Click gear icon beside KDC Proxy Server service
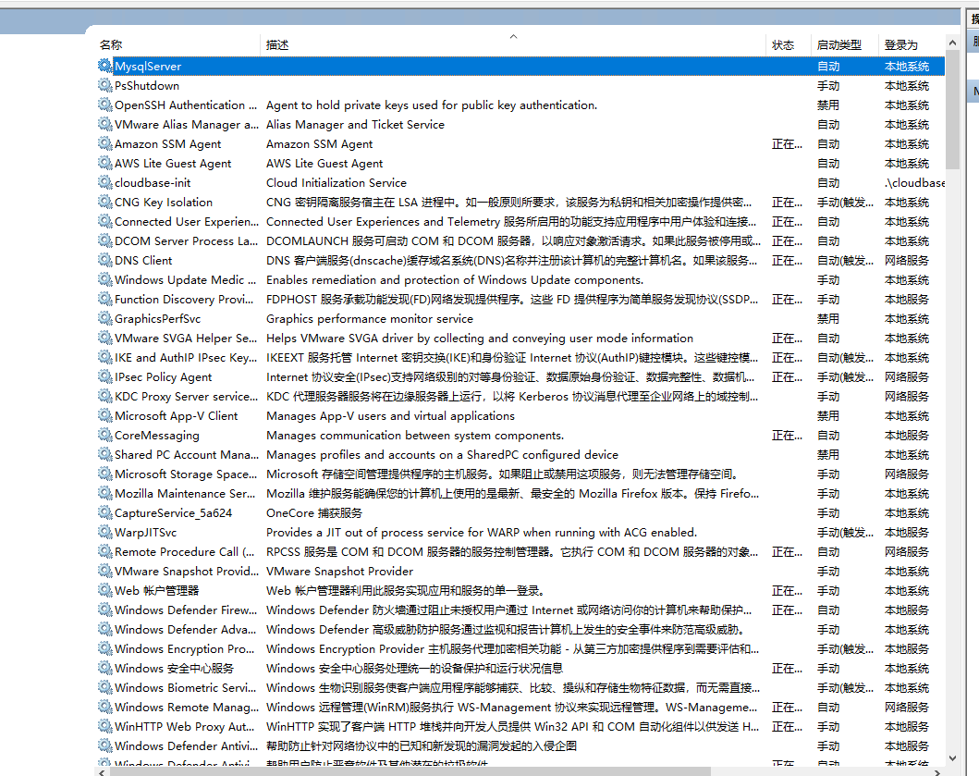The height and width of the screenshot is (776, 979). pyautogui.click(x=104, y=396)
